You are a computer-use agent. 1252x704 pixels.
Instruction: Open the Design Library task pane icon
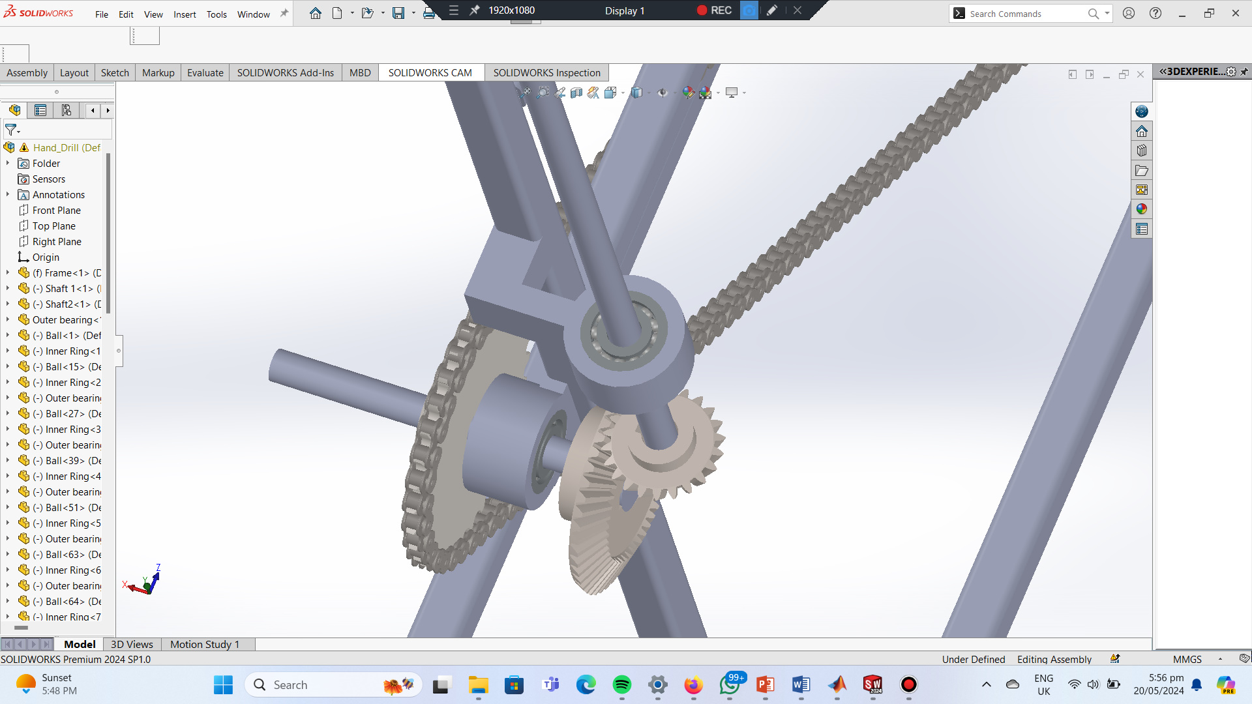[1141, 151]
